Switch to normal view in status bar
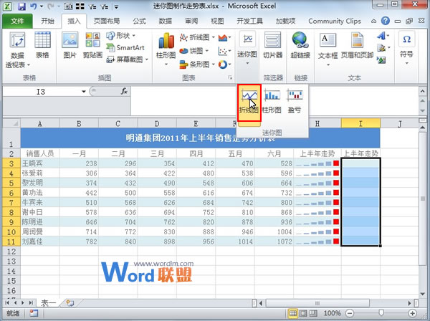This screenshot has height=321, width=430. pyautogui.click(x=292, y=314)
